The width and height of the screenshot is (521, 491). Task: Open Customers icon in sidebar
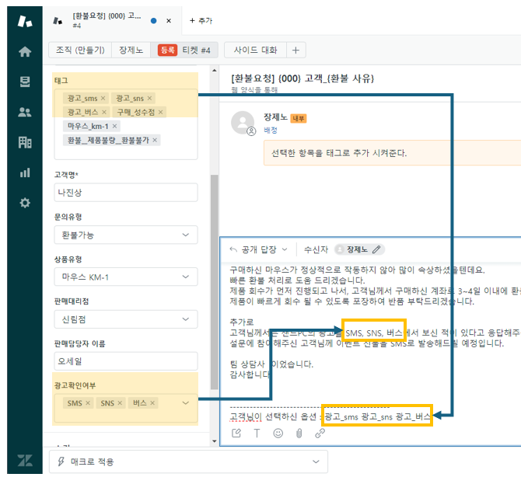25,112
